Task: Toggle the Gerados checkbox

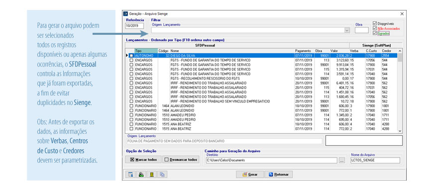Action: (375, 33)
